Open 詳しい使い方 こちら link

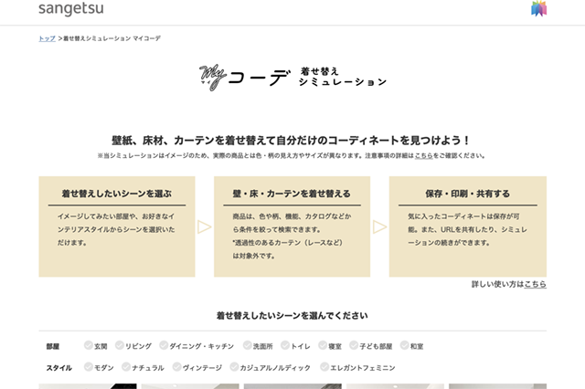pyautogui.click(x=535, y=285)
